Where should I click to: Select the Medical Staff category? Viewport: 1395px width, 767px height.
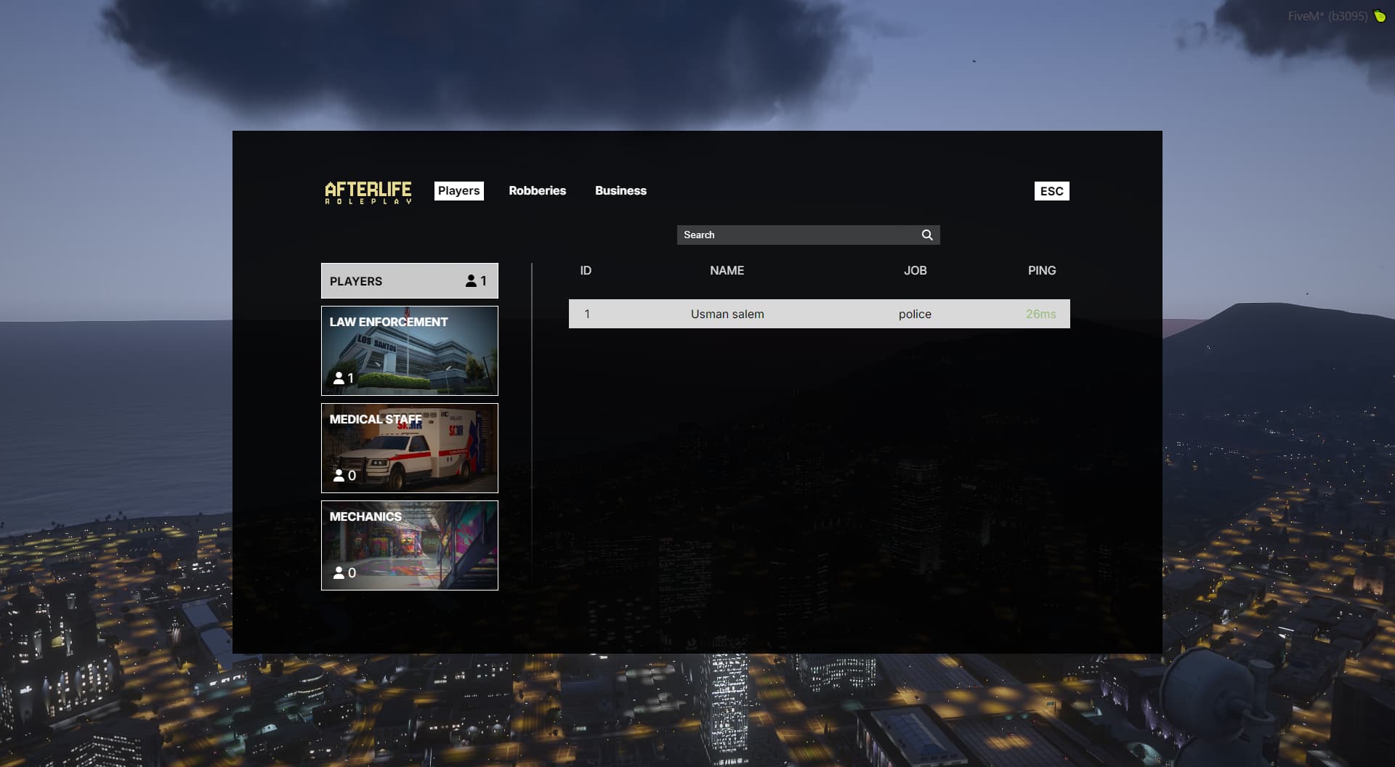tap(409, 447)
